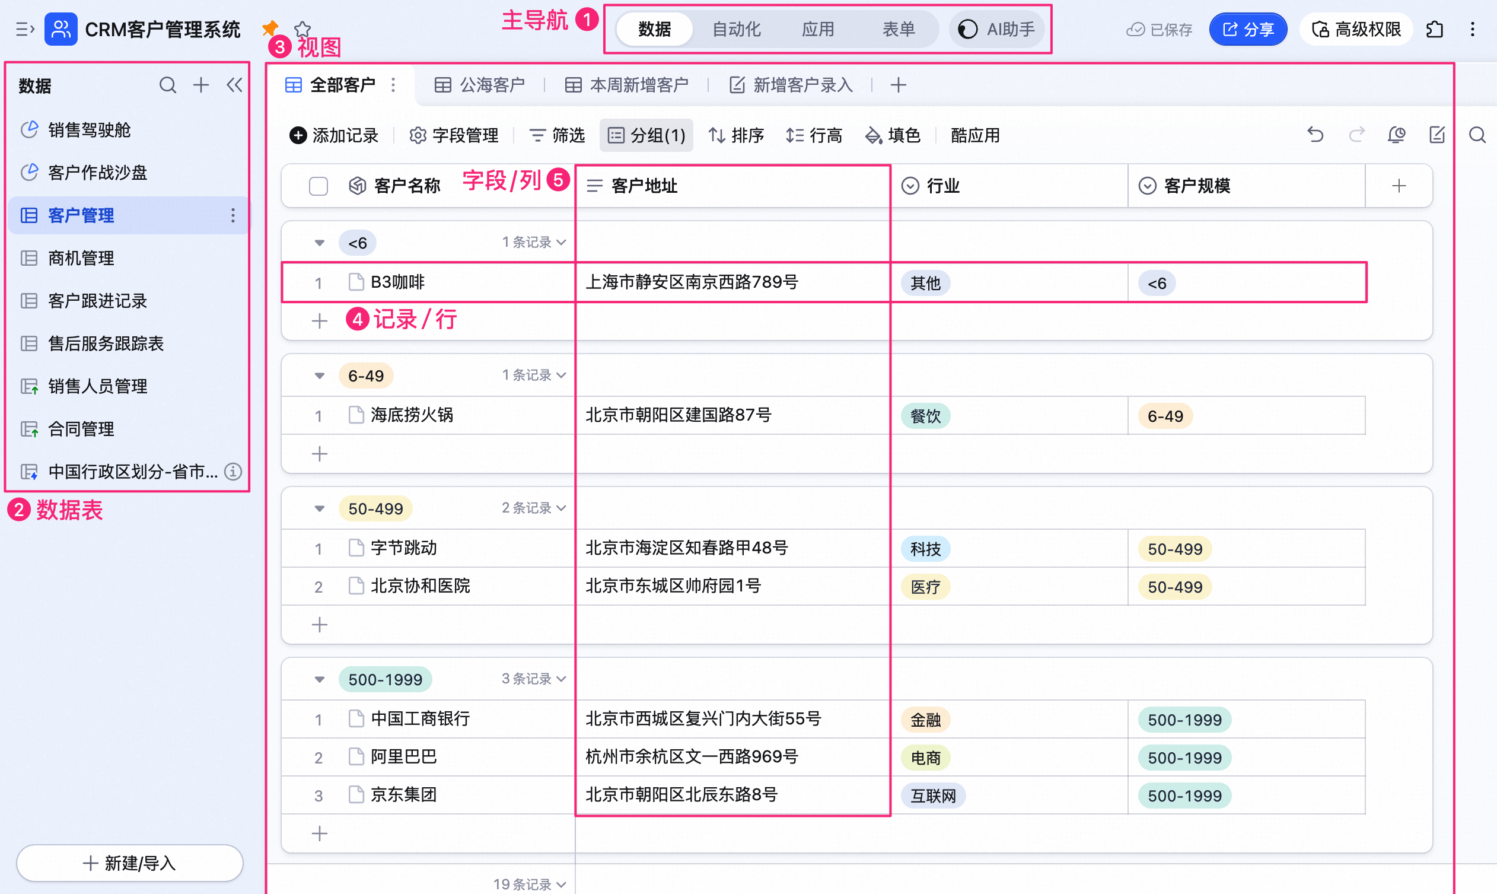Switch to the 应用 main tab
Screen dimensions: 1497x894
click(x=818, y=29)
